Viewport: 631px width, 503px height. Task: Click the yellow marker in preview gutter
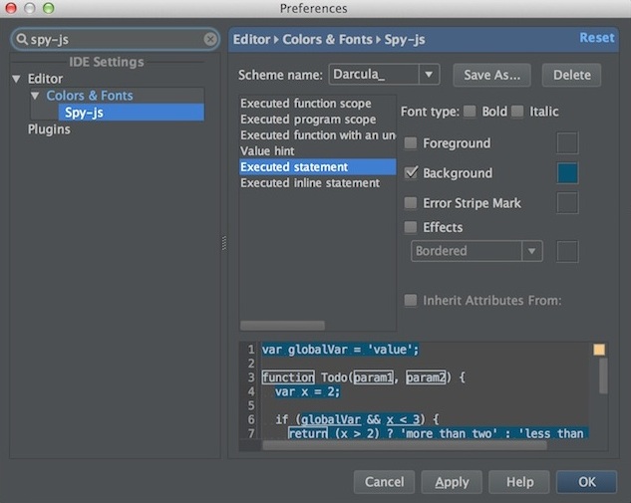pos(599,350)
